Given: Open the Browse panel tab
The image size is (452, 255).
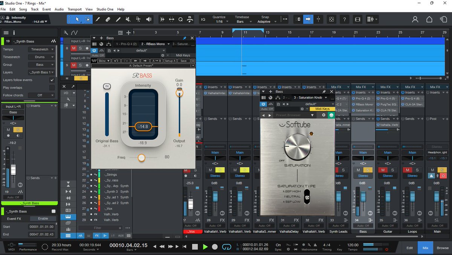Looking at the screenshot, I should pos(443,248).
